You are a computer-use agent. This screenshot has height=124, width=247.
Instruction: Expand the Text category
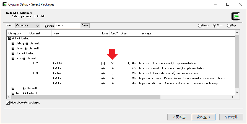coord(13,93)
